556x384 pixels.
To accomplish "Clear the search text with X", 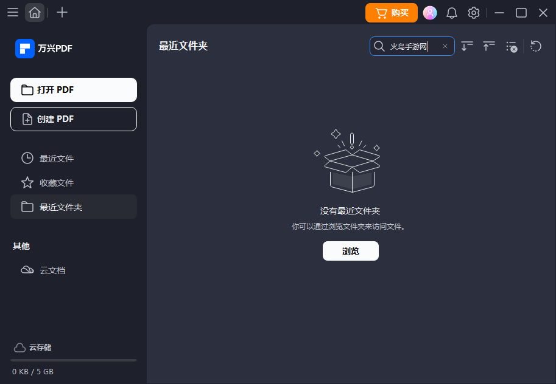I will (x=445, y=46).
